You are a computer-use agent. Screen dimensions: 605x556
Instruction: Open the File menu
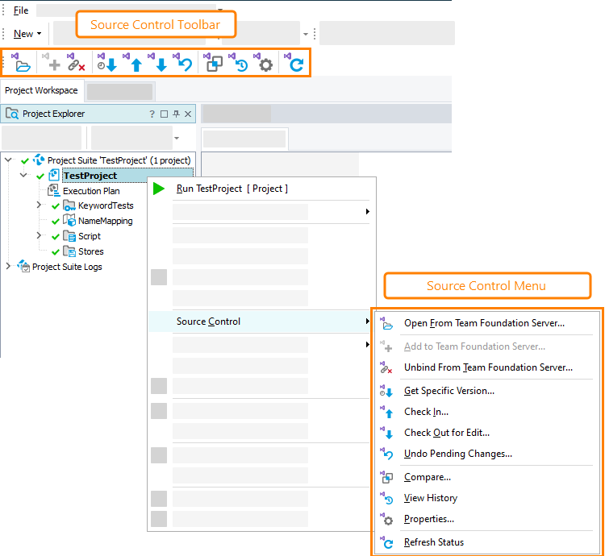tap(21, 10)
